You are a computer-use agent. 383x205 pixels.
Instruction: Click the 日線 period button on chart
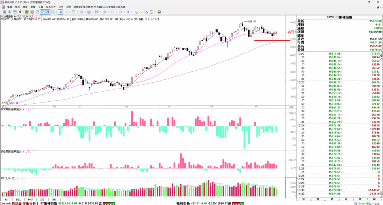[291, 107]
